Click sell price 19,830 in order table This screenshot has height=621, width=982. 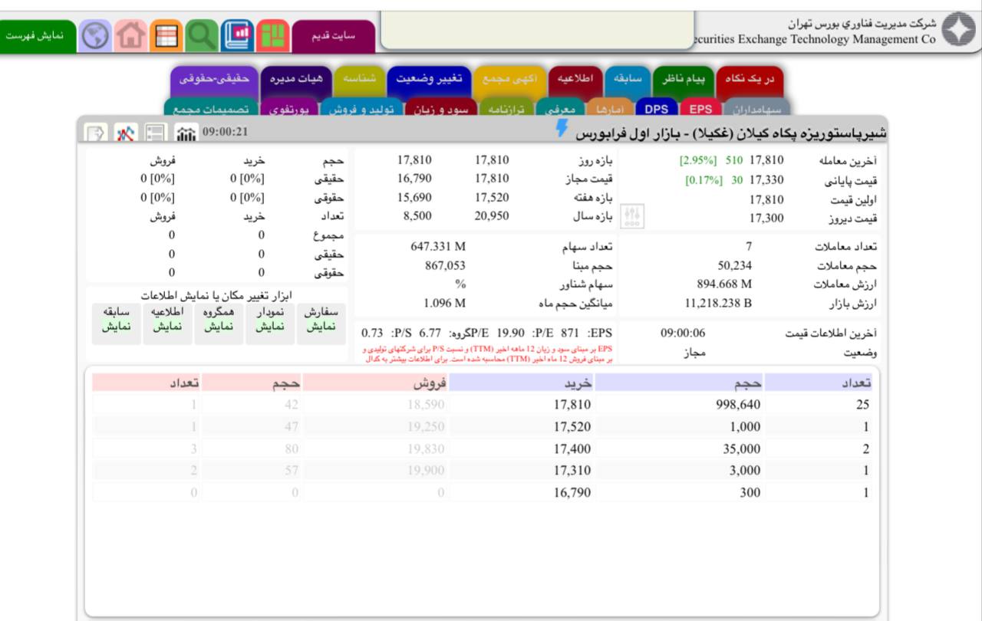(x=426, y=449)
